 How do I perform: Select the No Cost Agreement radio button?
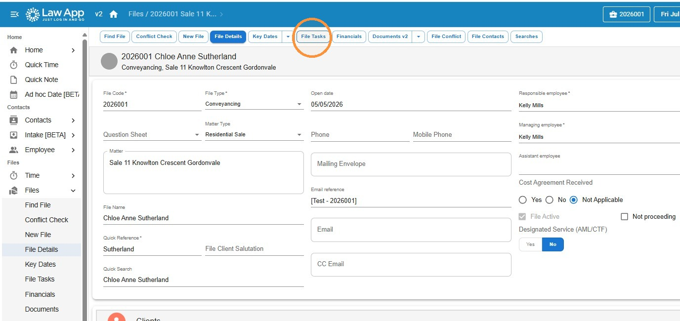click(549, 200)
